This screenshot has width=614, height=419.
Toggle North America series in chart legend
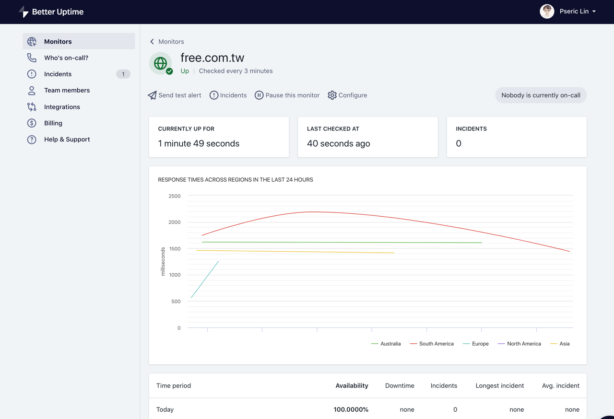pyautogui.click(x=519, y=344)
